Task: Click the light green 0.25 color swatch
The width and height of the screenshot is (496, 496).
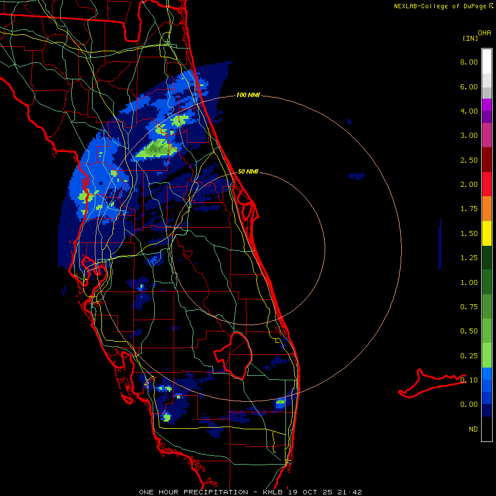Action: click(x=487, y=355)
